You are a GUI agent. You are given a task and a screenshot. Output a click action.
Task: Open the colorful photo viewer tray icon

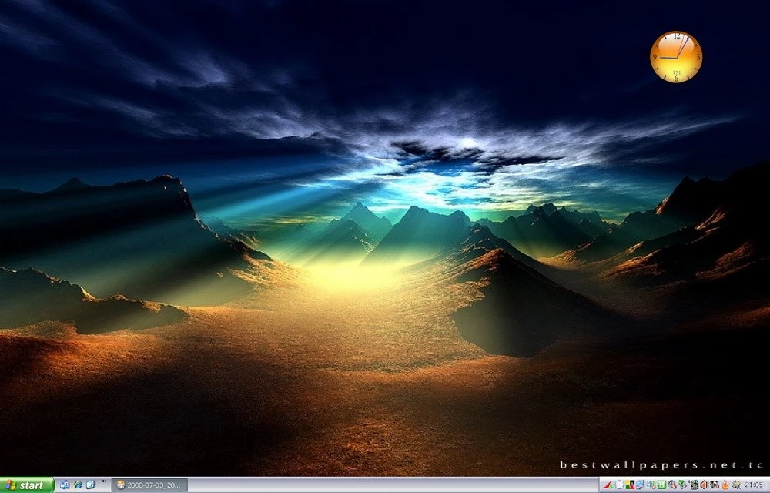click(x=628, y=486)
